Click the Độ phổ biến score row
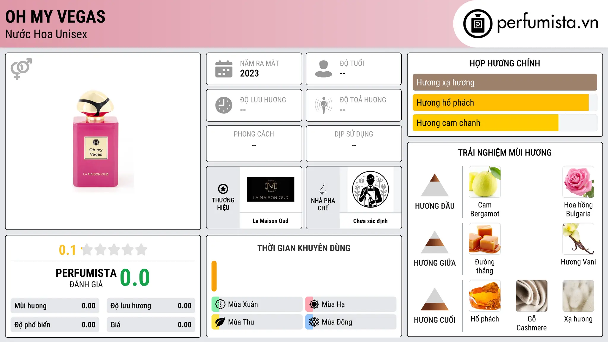Viewport: 608px width, 342px height. coord(55,325)
